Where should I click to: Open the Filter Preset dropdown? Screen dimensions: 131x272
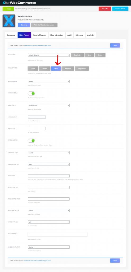coord(49,55)
